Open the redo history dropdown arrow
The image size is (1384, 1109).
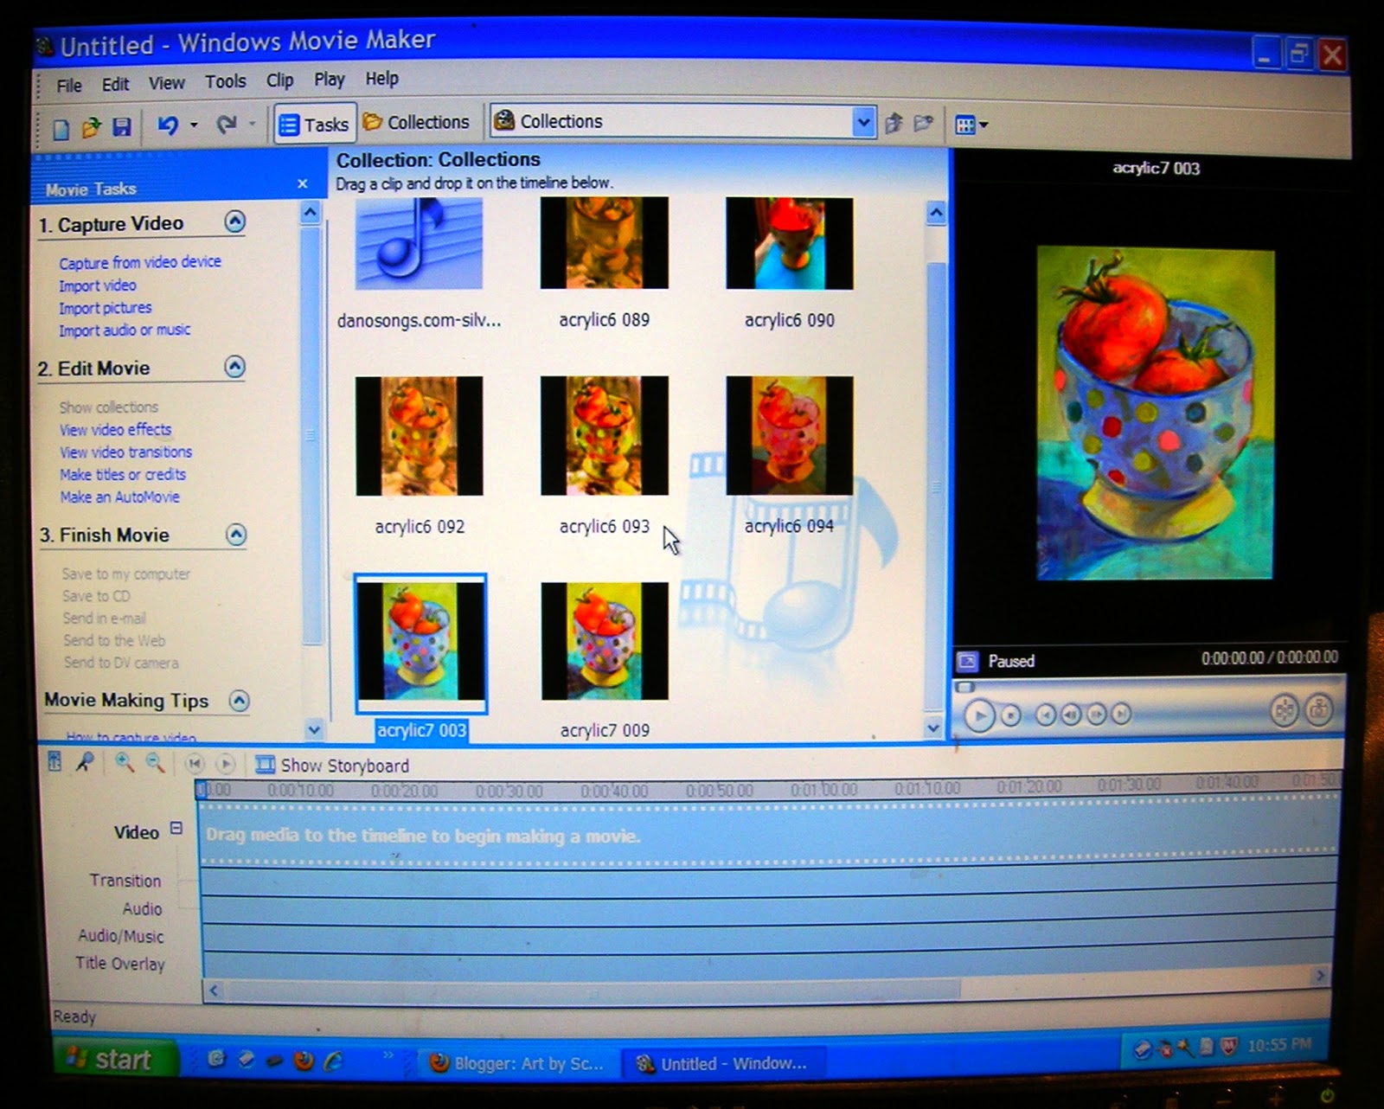coord(252,125)
